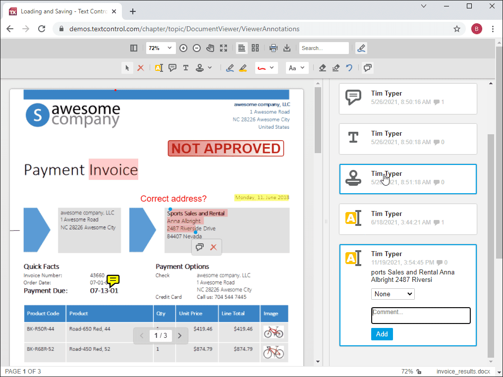Viewport: 503px width, 377px height.
Task: Select the text T annotation tool
Action: (x=186, y=68)
